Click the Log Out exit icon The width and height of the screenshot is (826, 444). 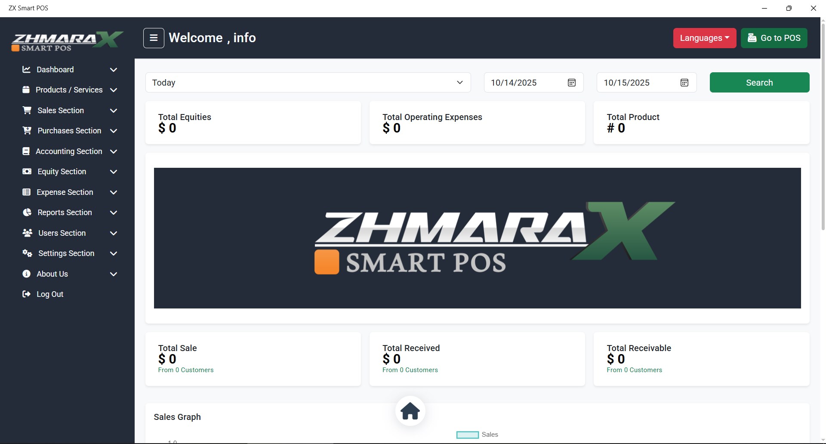tap(26, 294)
